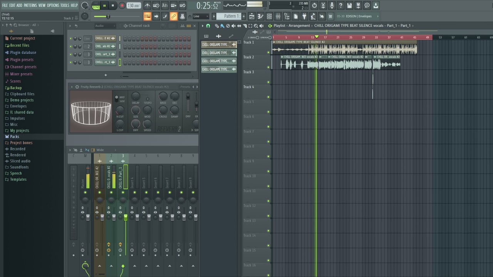The image size is (493, 277).
Task: Open the ADD menu
Action: pyautogui.click(x=19, y=5)
